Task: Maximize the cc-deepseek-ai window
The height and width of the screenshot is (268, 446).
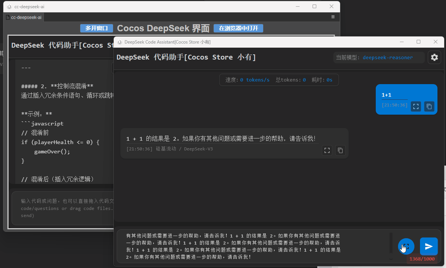Action: pos(314,6)
